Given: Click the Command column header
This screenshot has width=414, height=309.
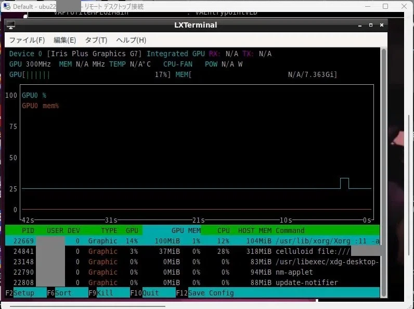Looking at the screenshot, I should click(290, 230).
